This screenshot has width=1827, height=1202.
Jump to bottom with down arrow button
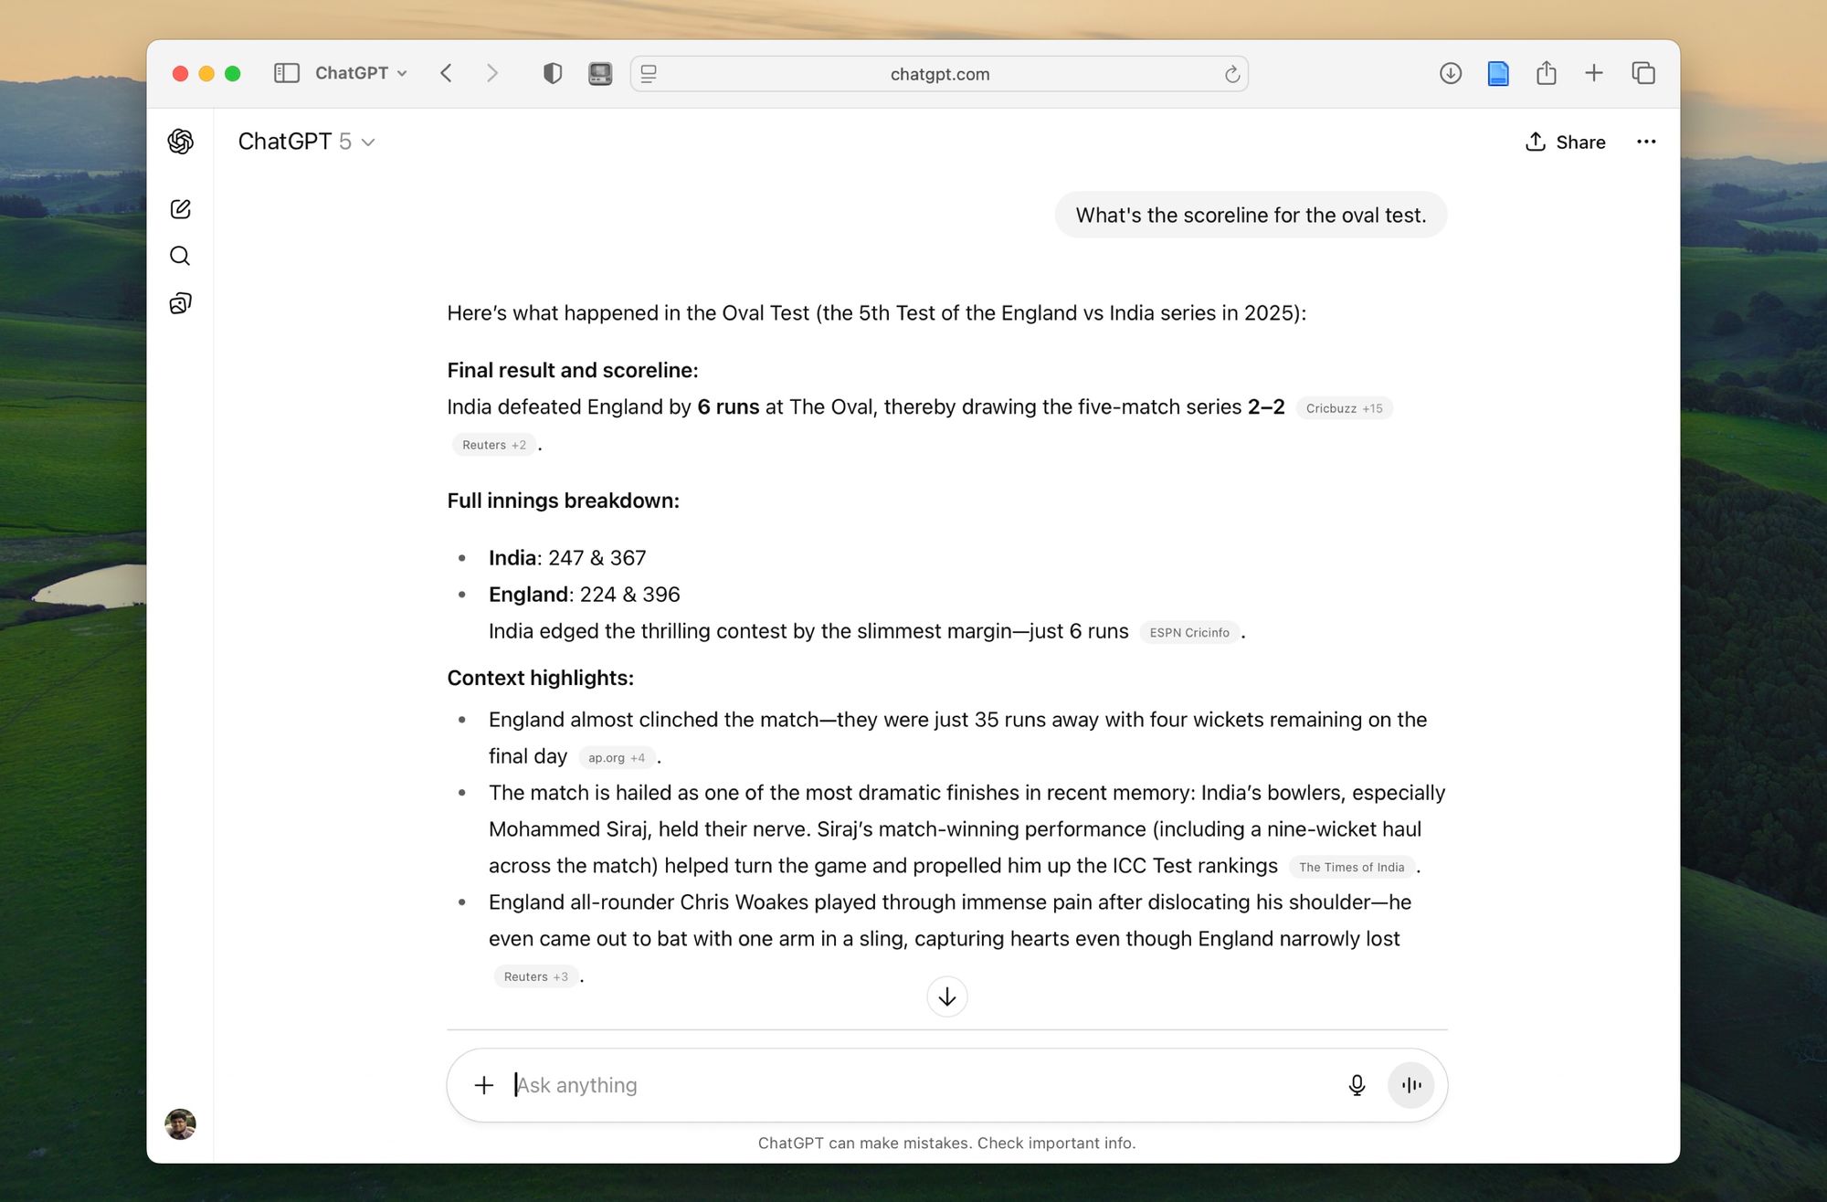coord(947,996)
